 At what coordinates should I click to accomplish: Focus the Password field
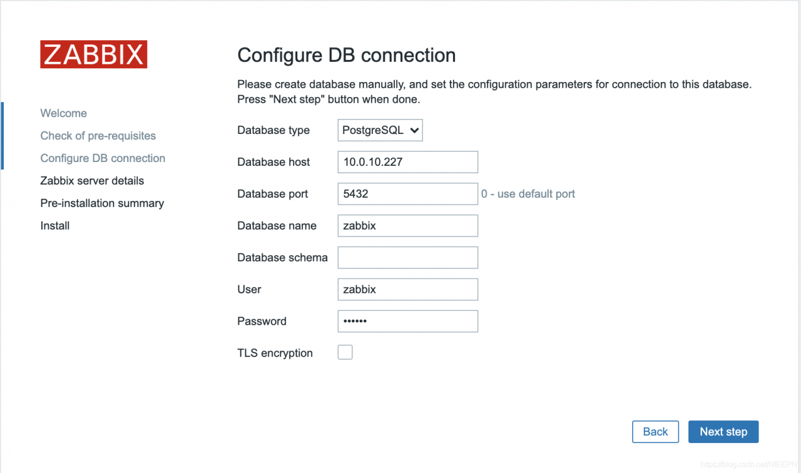[408, 321]
